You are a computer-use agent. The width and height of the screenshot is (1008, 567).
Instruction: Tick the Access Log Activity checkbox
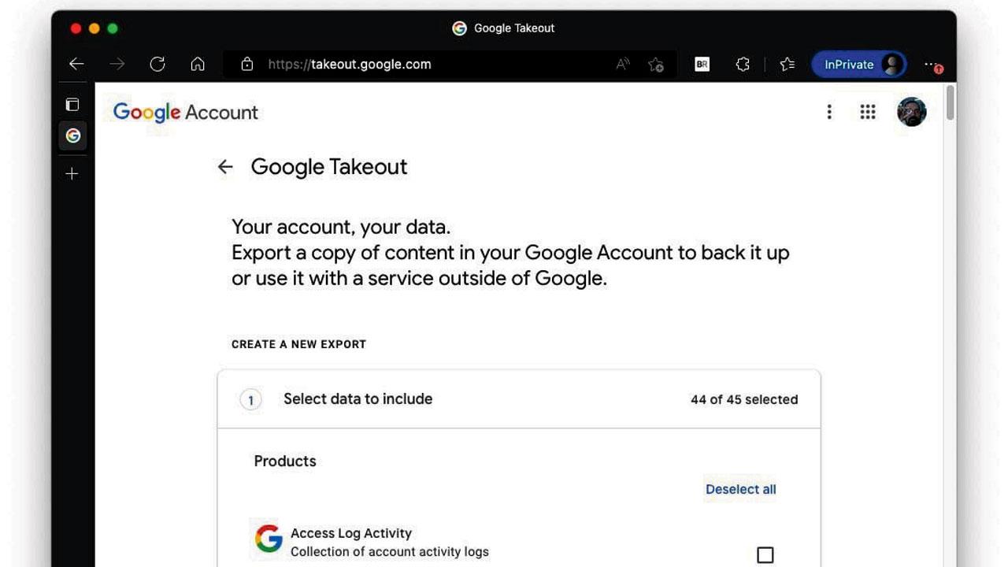(765, 554)
